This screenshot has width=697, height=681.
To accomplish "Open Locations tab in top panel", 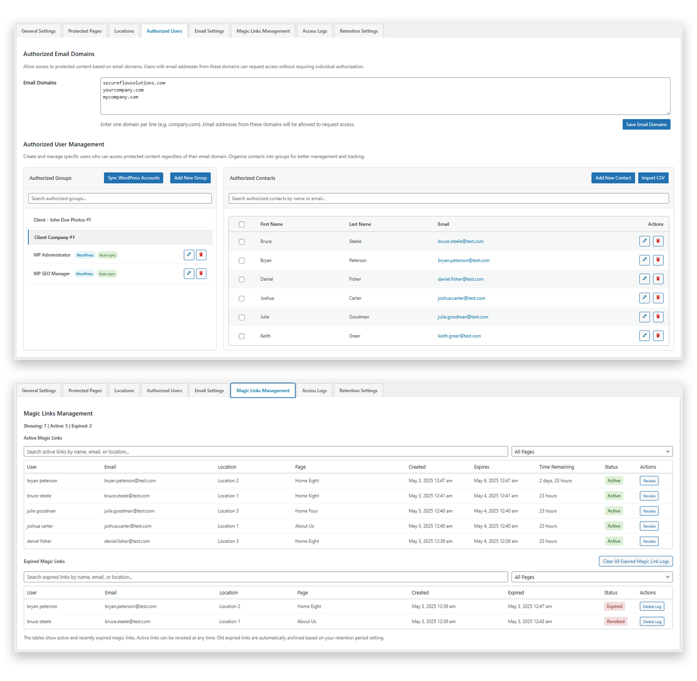I will pyautogui.click(x=124, y=31).
